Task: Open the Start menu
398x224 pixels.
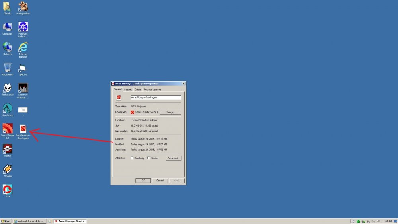Action: pos(6,221)
